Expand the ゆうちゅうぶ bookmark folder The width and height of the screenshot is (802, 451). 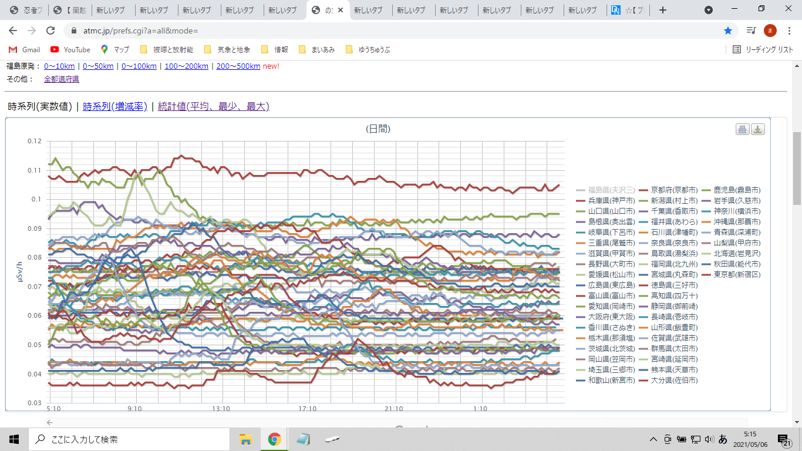coord(368,50)
